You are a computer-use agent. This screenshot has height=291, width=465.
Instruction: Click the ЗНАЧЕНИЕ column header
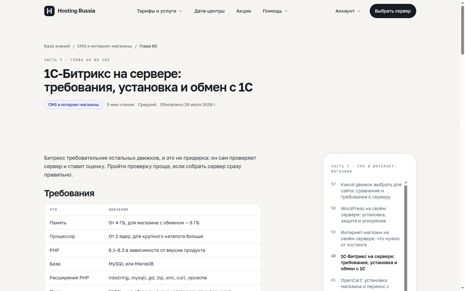(119, 210)
